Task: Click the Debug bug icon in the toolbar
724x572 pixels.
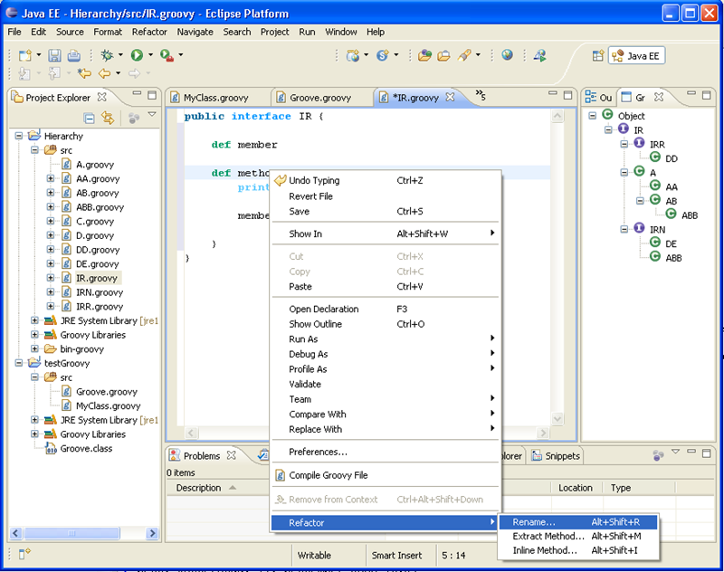Action: pos(107,55)
